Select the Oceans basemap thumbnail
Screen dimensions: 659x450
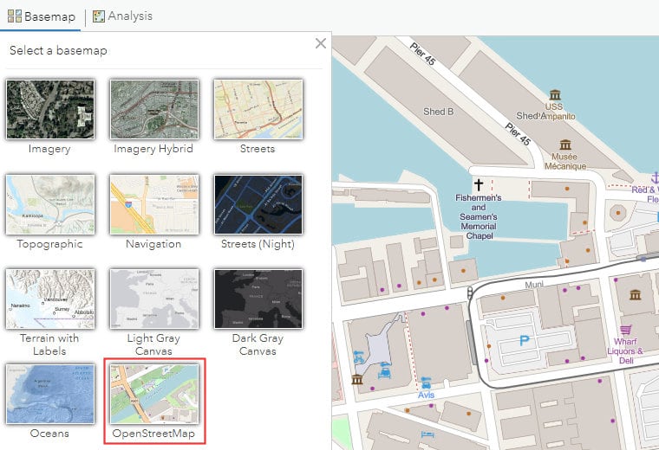49,394
